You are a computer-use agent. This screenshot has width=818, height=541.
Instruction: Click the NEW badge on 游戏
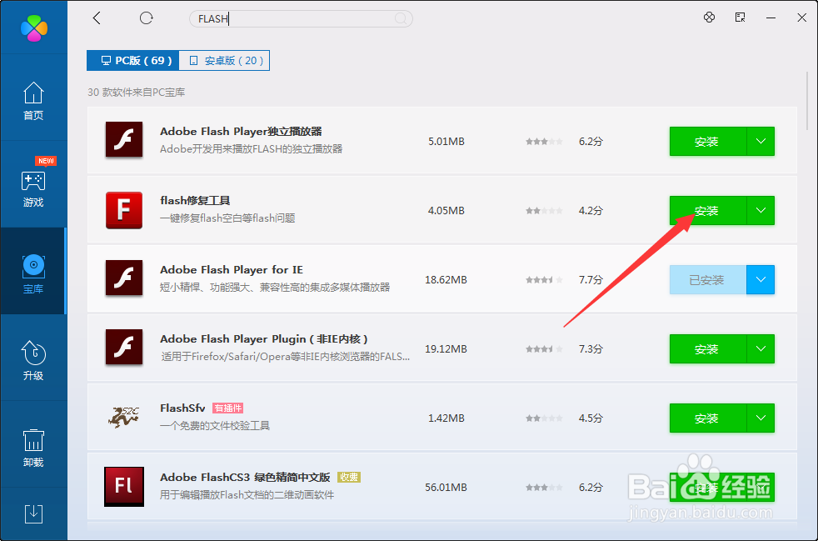[46, 161]
